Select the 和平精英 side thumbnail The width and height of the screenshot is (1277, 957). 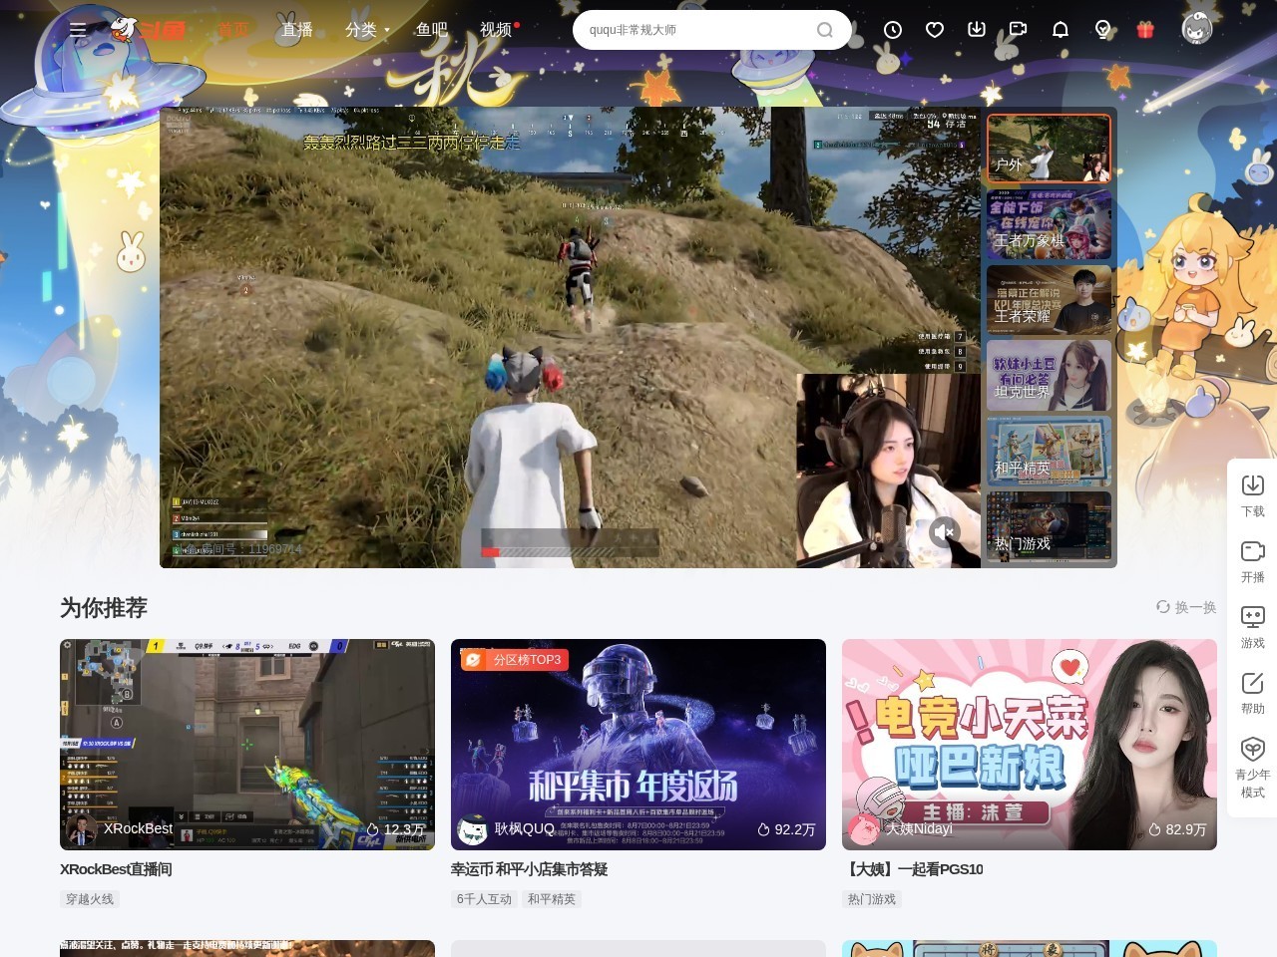click(x=1049, y=452)
